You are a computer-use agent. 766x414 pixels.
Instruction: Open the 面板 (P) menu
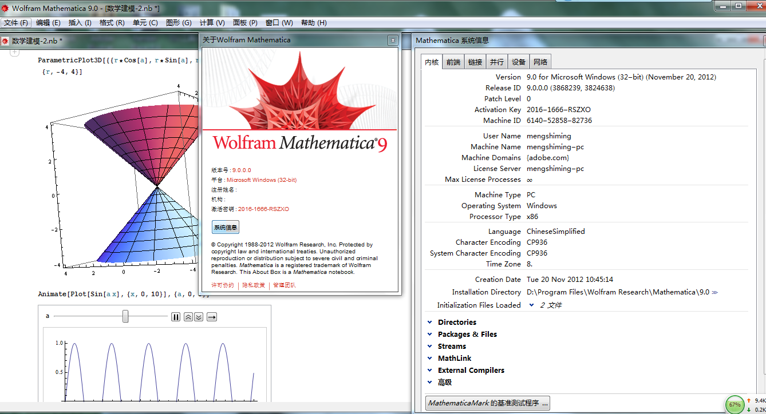coord(245,23)
